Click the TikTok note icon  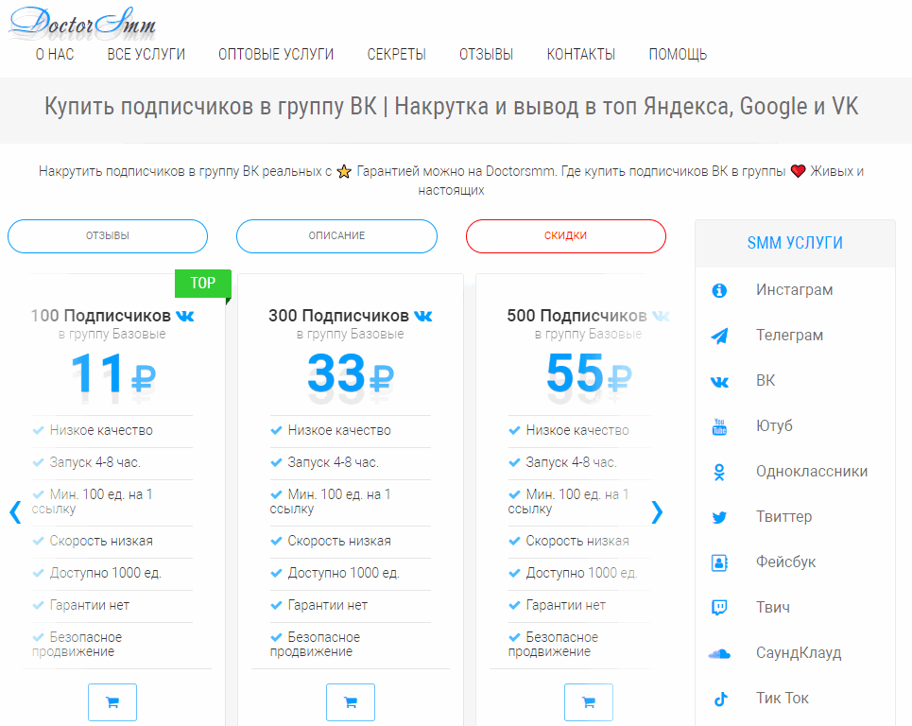[x=721, y=699]
